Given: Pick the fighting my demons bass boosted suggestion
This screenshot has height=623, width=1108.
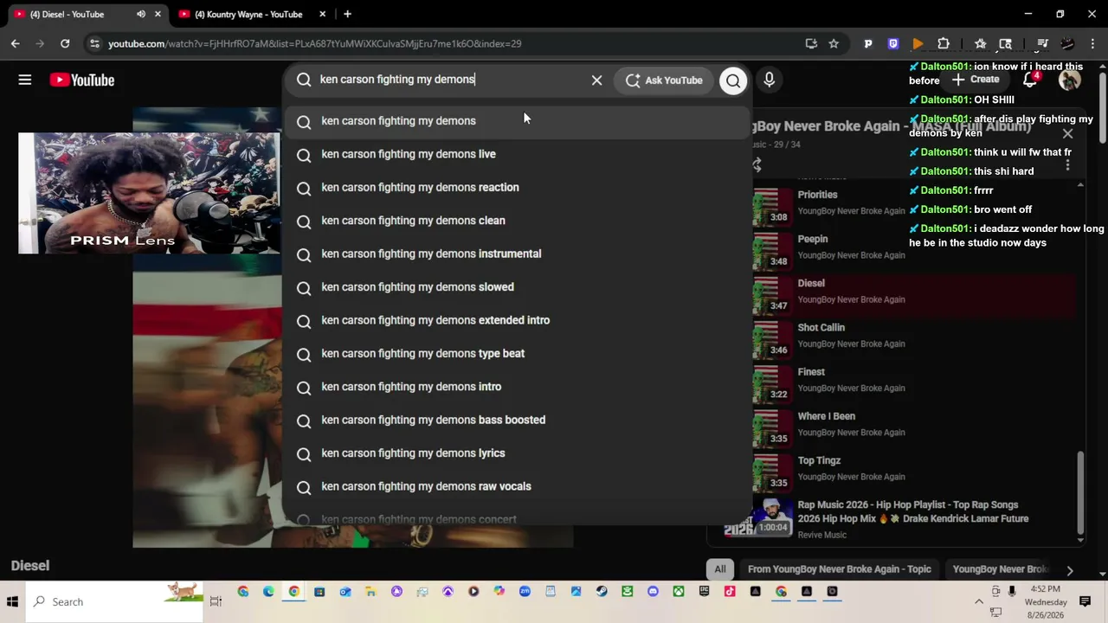Looking at the screenshot, I should 517,421.
